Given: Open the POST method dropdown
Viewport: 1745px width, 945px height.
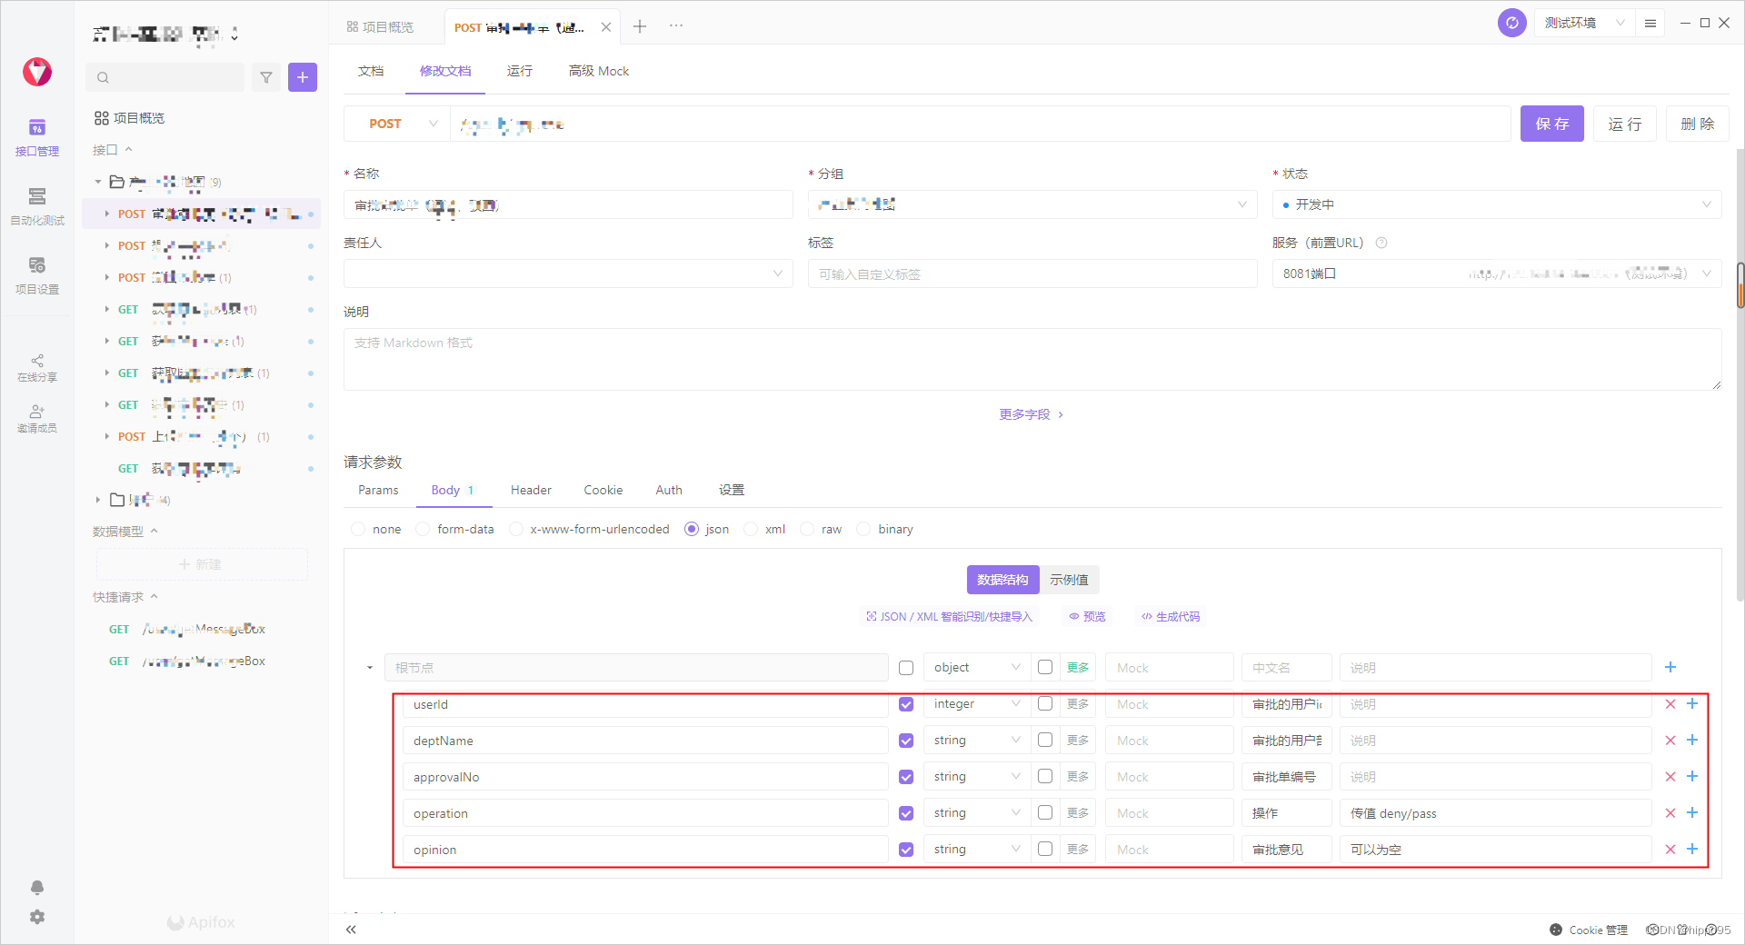Looking at the screenshot, I should tap(397, 124).
